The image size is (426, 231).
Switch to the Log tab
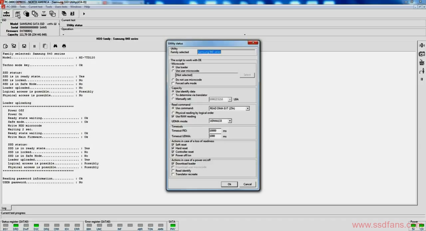pos(4,208)
